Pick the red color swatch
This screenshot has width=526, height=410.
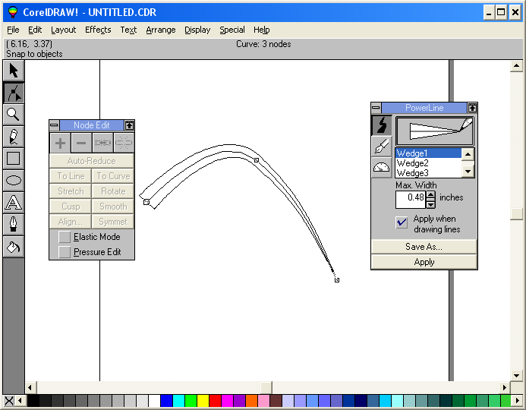click(x=215, y=401)
